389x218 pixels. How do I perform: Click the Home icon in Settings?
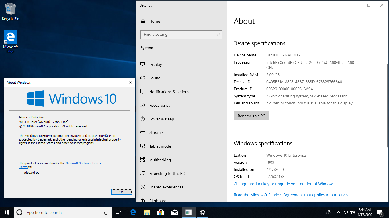(x=143, y=21)
